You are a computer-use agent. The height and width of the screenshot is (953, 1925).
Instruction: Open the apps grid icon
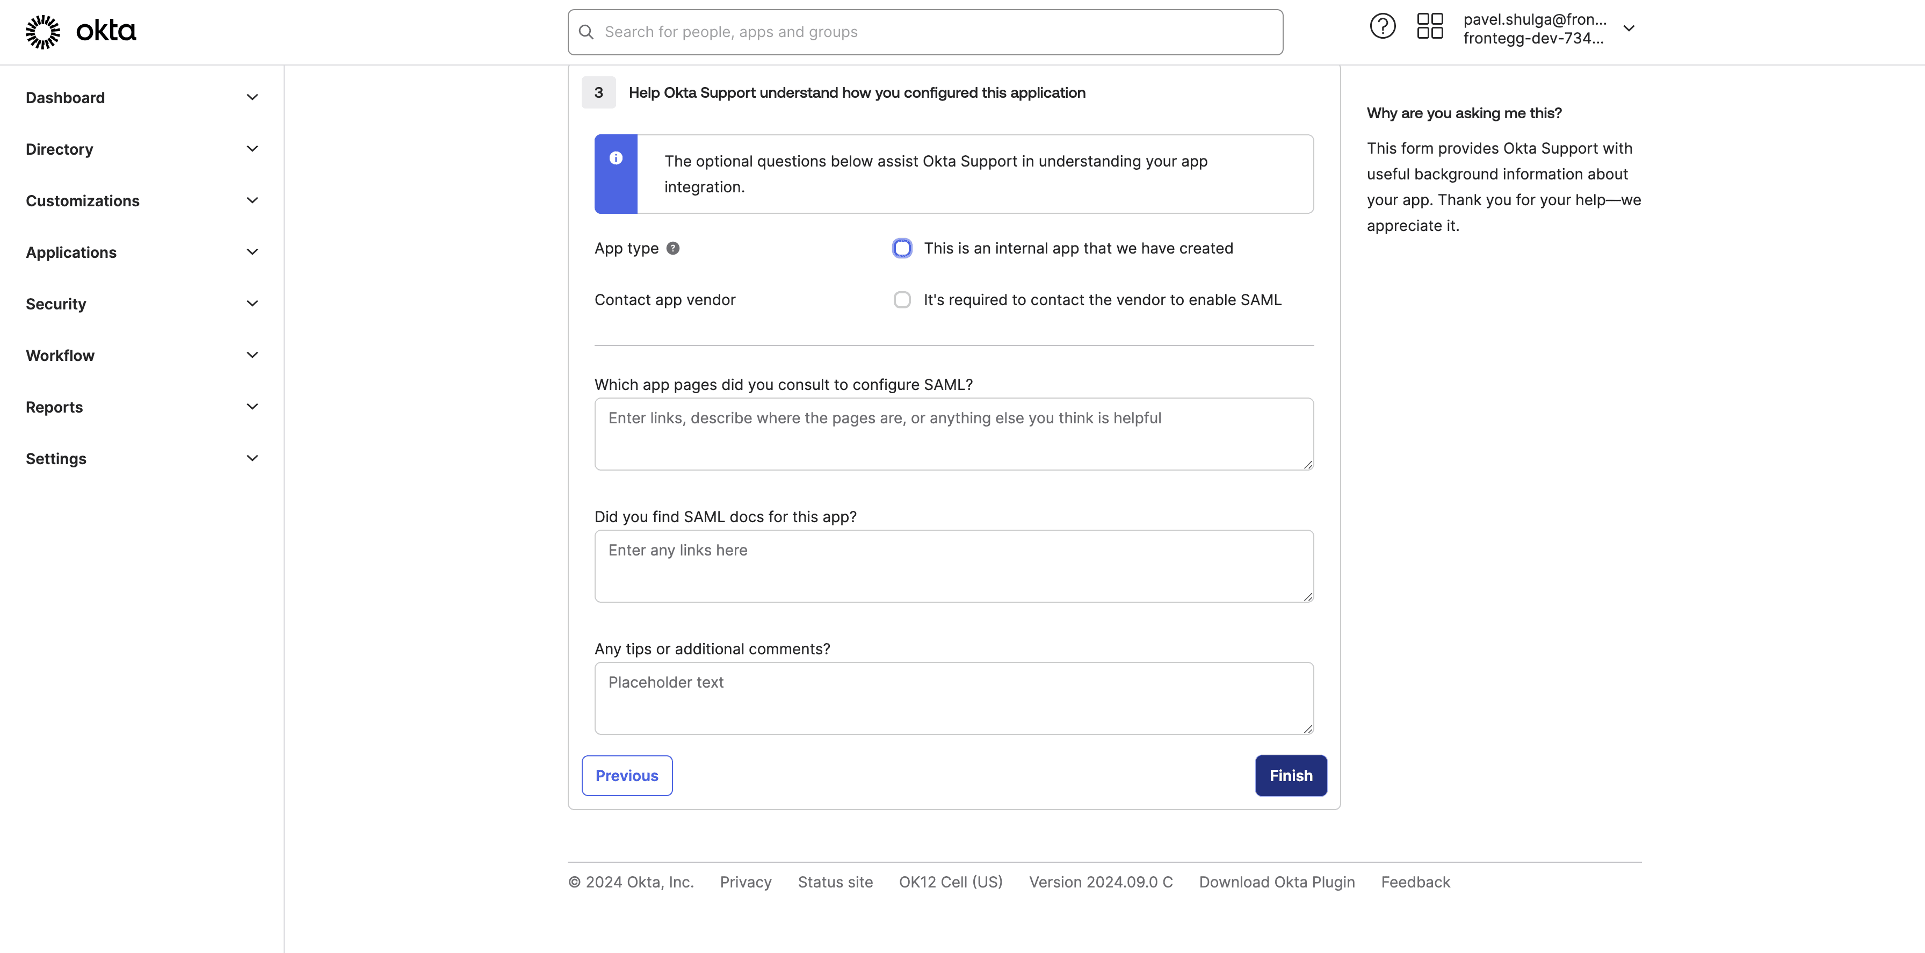tap(1430, 27)
